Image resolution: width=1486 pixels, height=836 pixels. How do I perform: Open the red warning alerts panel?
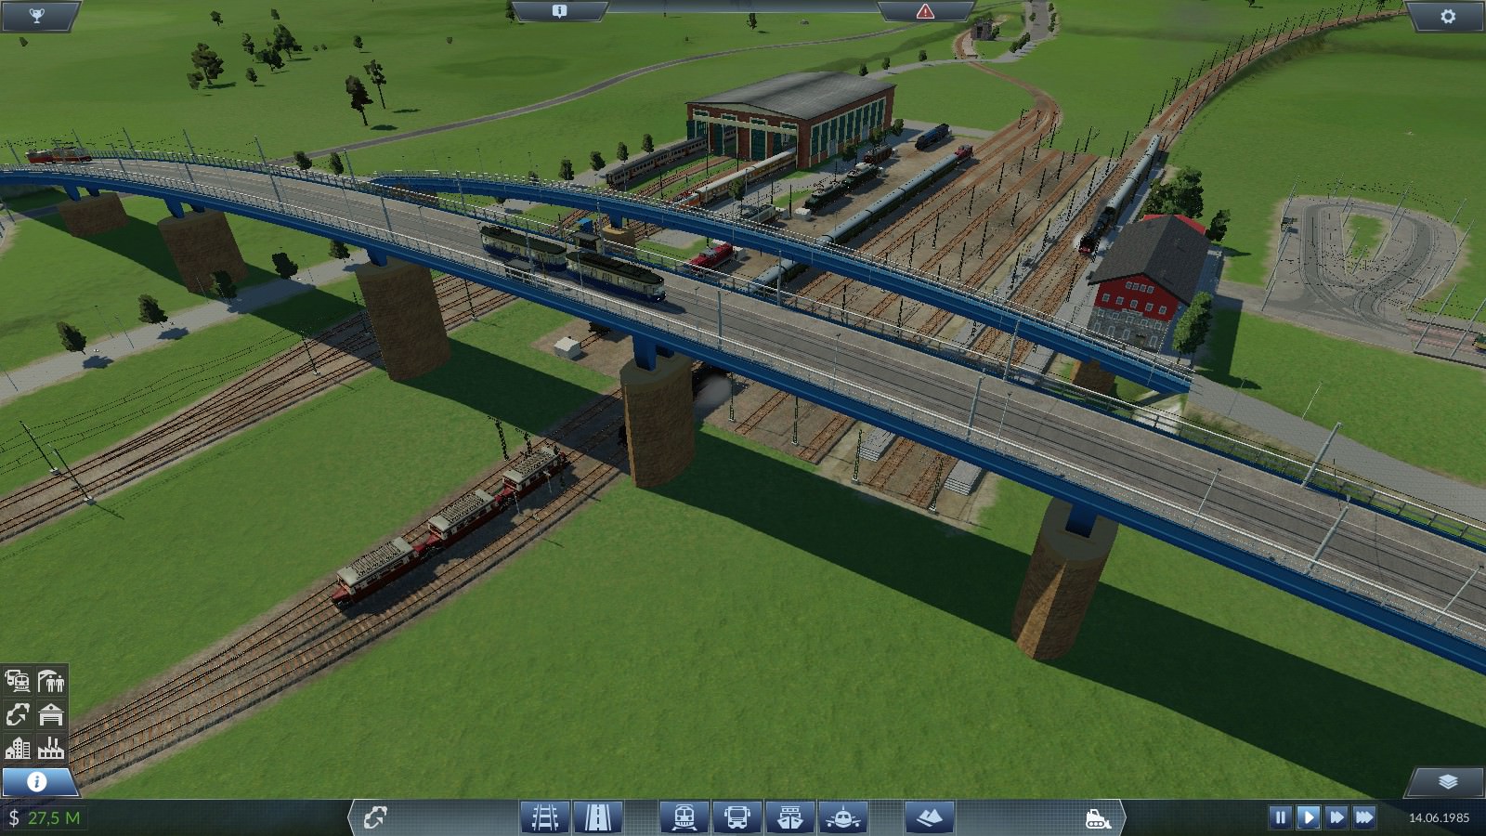(x=925, y=11)
